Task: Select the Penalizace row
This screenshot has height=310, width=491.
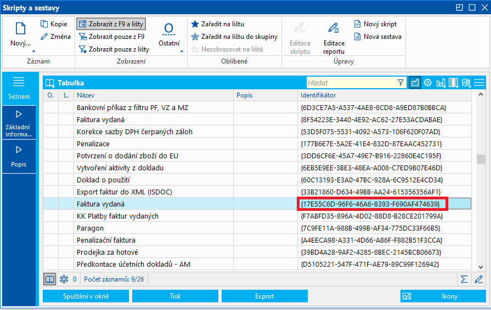Action: click(257, 143)
